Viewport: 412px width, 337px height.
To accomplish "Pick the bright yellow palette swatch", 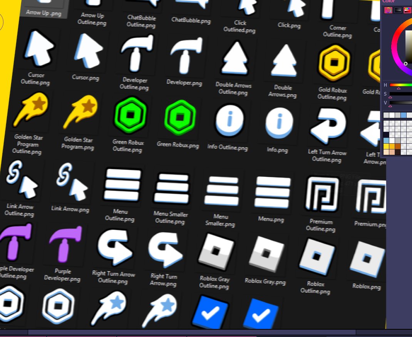I will pos(386,146).
